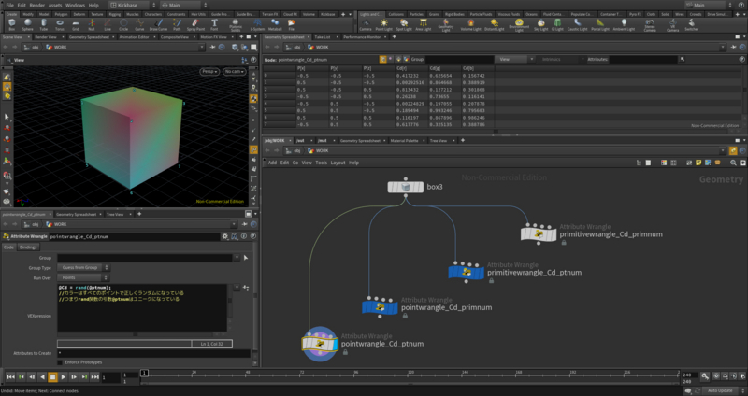The height and width of the screenshot is (396, 748).
Task: Jump to the first frame
Action: pyautogui.click(x=10, y=377)
